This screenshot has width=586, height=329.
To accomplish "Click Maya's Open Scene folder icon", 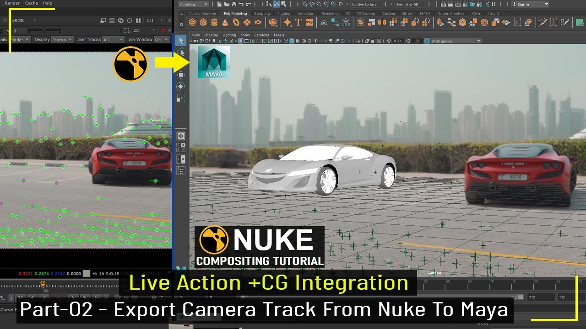I will [x=227, y=4].
